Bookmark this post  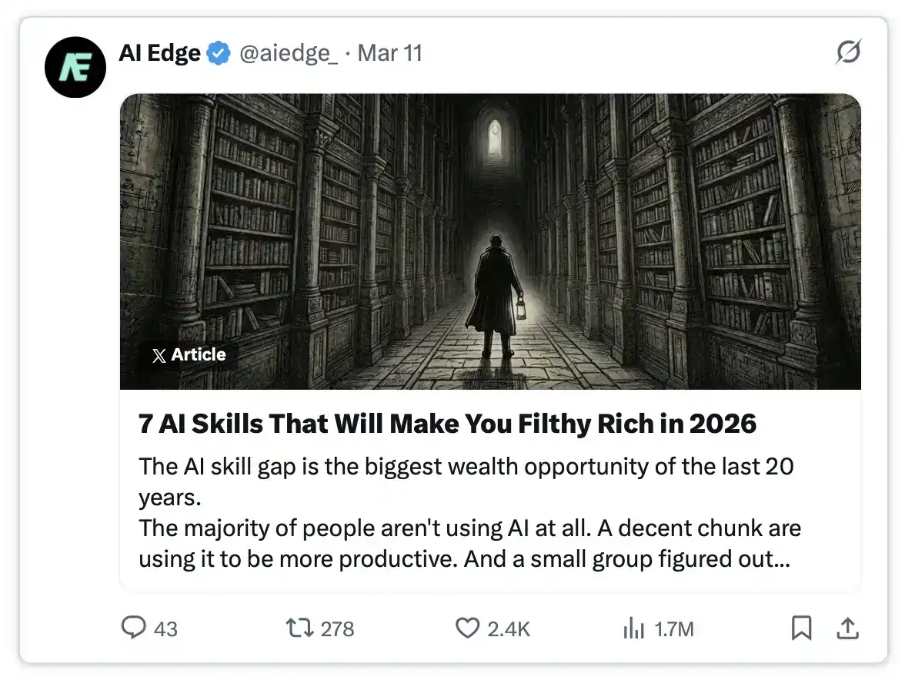(801, 629)
